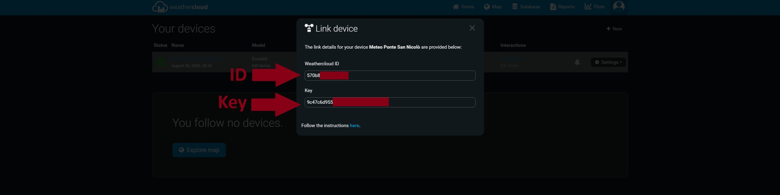Image resolution: width=780 pixels, height=195 pixels.
Task: Open the Reports page
Action: [562, 7]
